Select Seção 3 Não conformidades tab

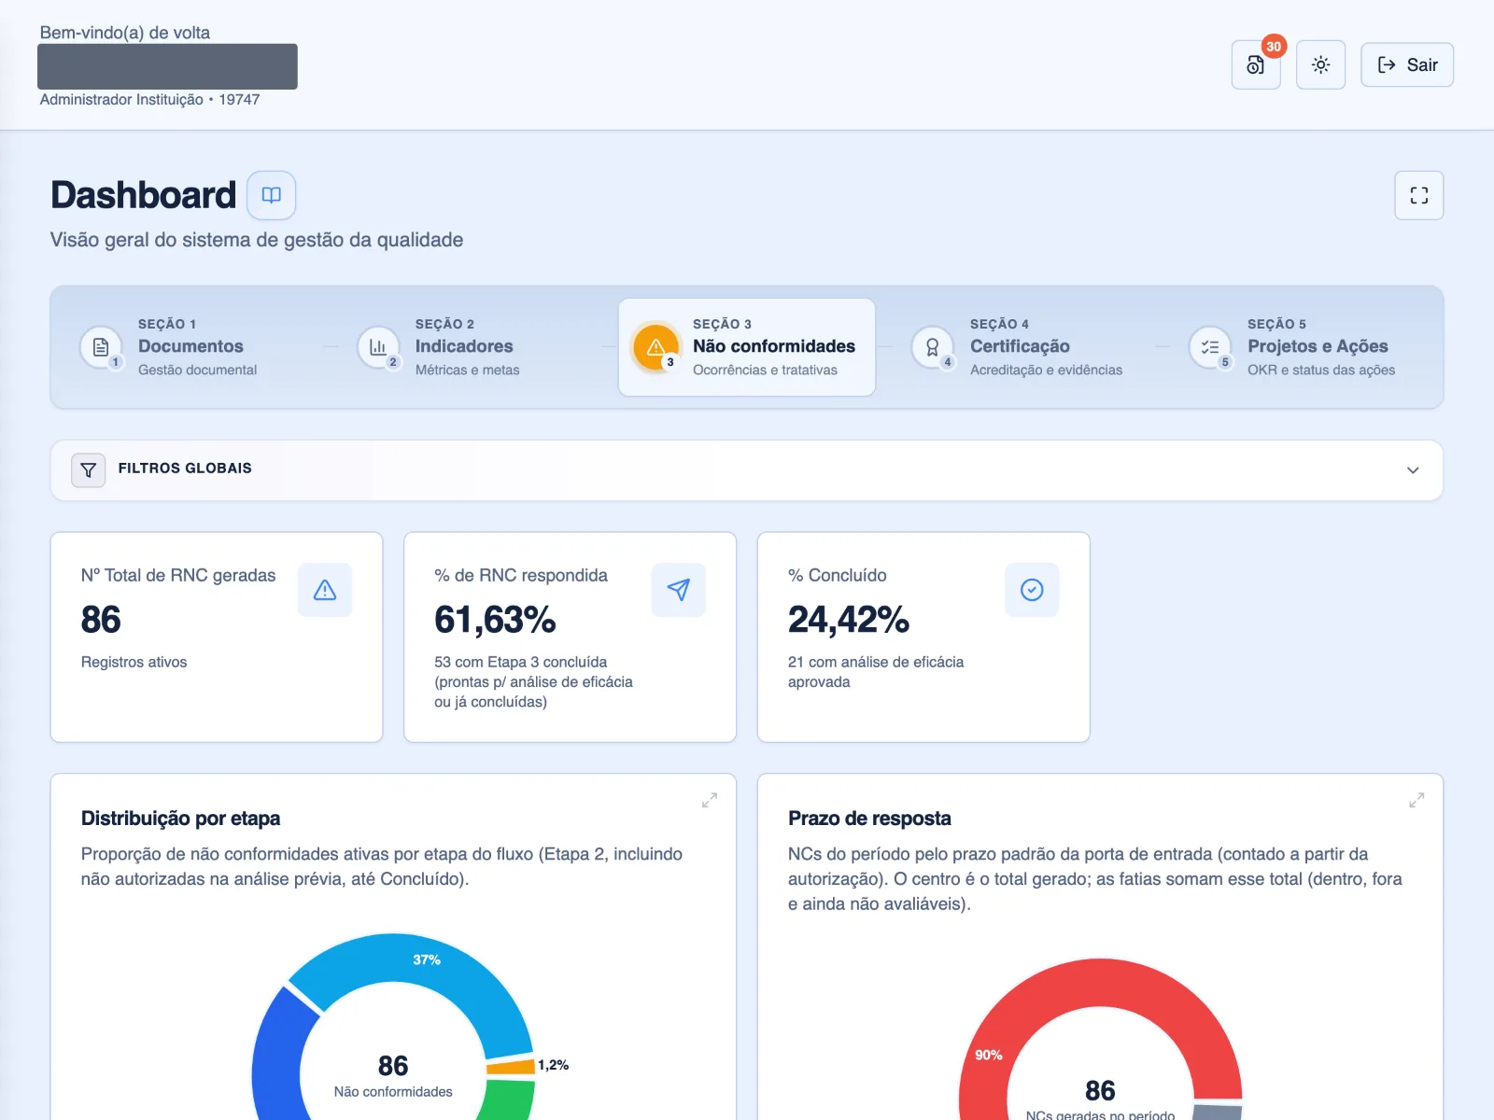click(747, 347)
